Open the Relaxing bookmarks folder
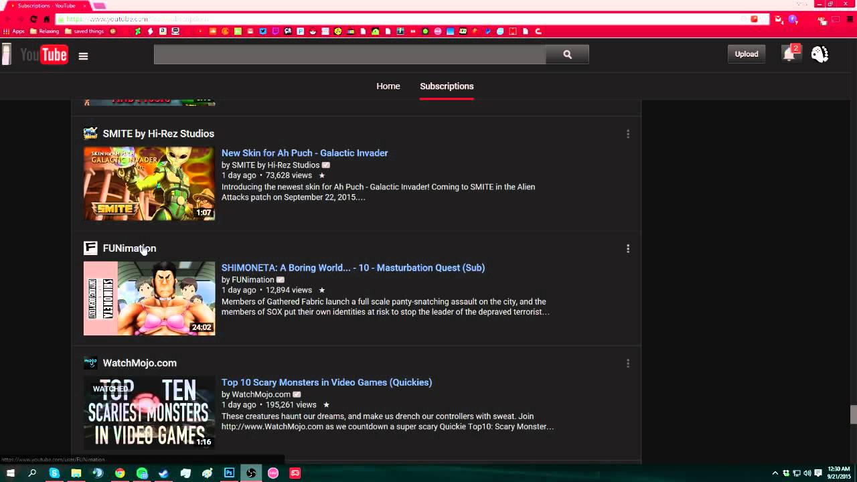857x482 pixels. tap(45, 31)
